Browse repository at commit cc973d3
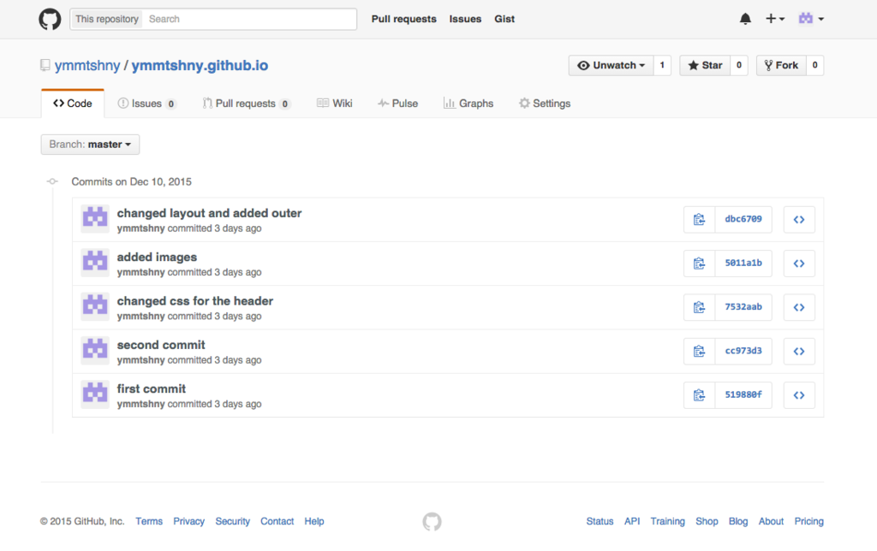 click(x=799, y=351)
